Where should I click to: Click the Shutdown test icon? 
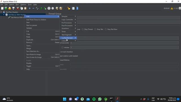point(53,8)
